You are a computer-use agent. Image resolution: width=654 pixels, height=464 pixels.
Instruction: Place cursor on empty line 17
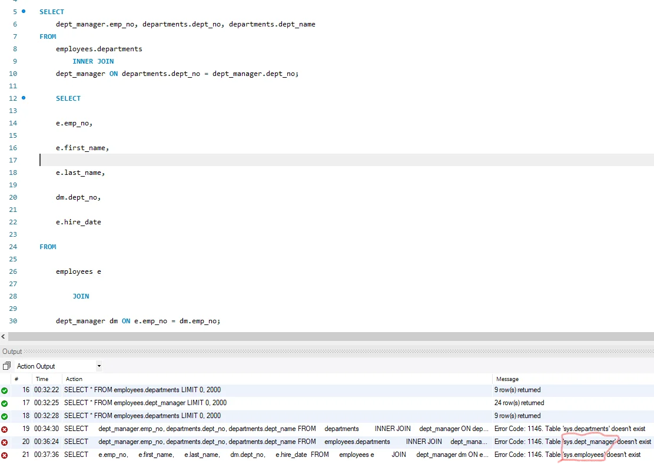[177, 160]
